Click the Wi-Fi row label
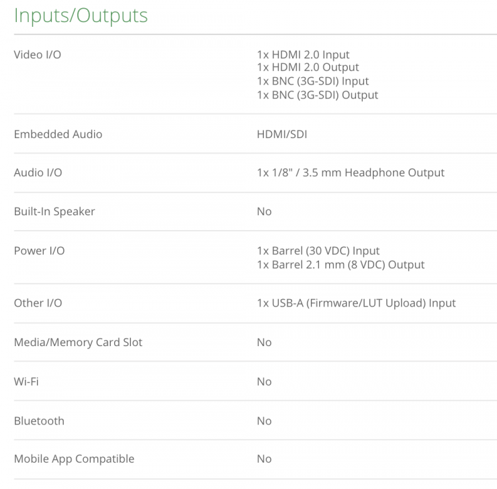497x489 pixels. (26, 381)
